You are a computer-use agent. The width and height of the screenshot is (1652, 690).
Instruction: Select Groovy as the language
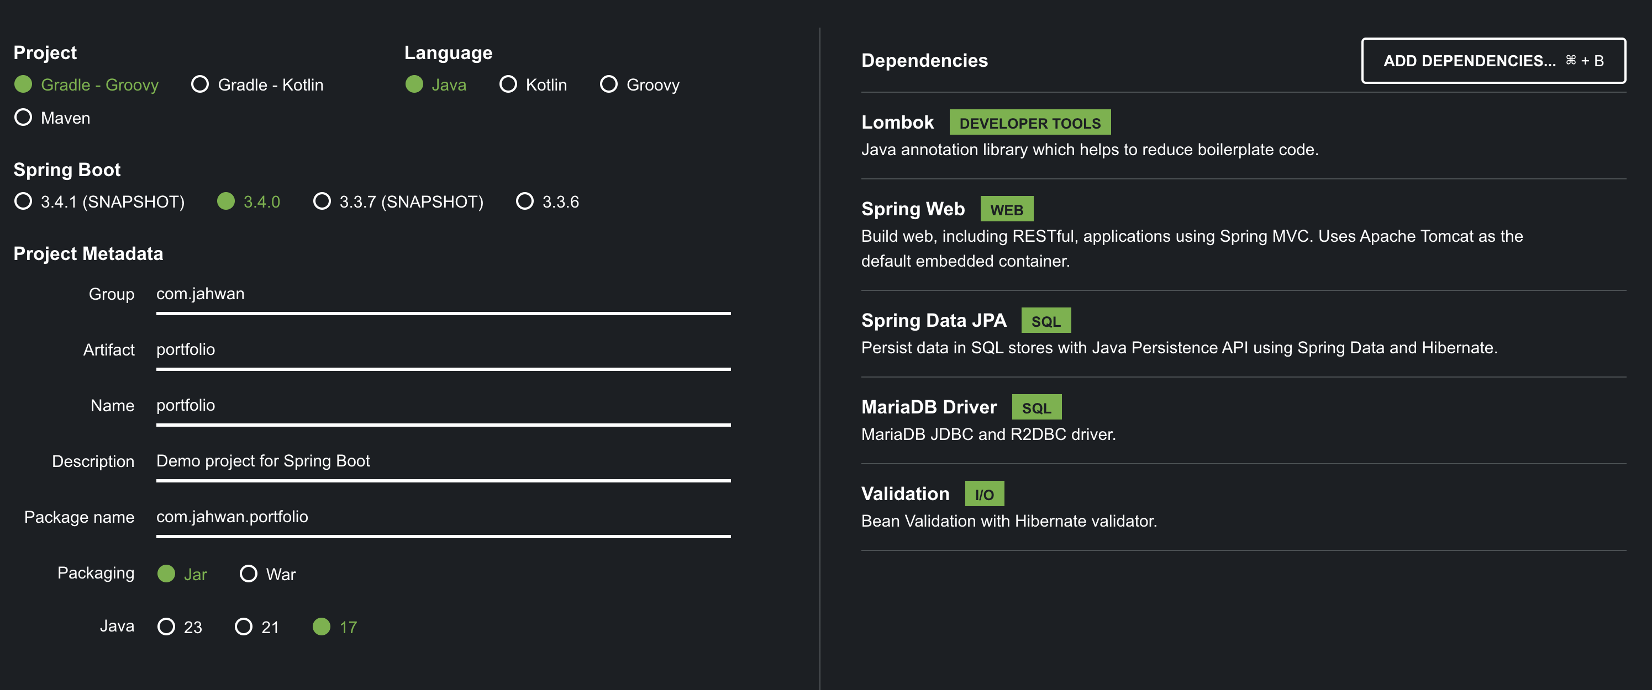609,84
